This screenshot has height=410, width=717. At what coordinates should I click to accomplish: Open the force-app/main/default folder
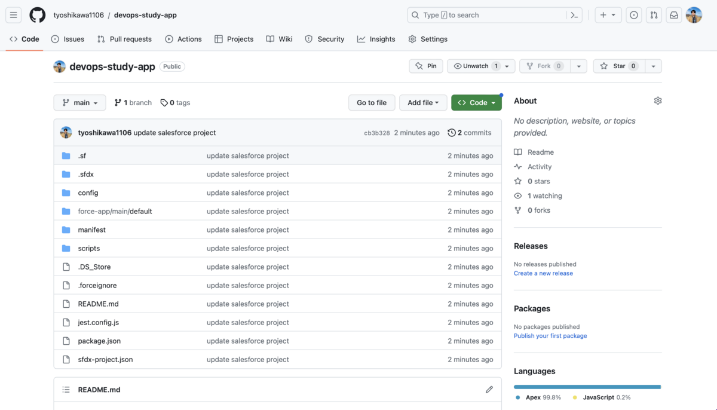(116, 211)
